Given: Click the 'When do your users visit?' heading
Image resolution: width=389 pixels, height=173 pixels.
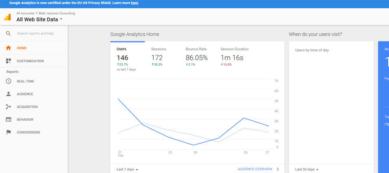Looking at the screenshot, I should pos(316,34).
